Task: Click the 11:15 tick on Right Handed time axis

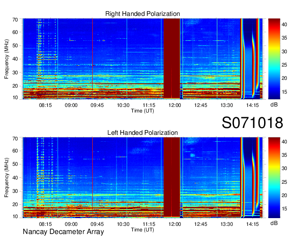Action: click(x=149, y=105)
